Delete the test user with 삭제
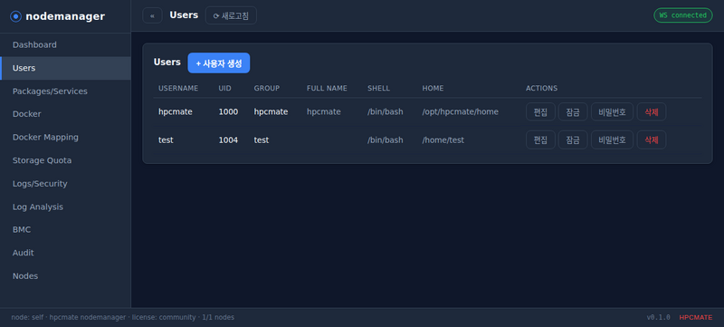724x327 pixels. point(652,139)
